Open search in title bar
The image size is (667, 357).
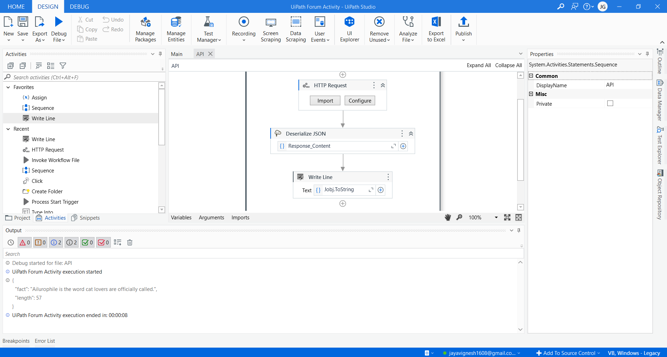560,7
